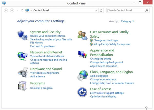Click the Appearance and Personalization monitor icon
The height and width of the screenshot is (110, 154).
coord(83,54)
